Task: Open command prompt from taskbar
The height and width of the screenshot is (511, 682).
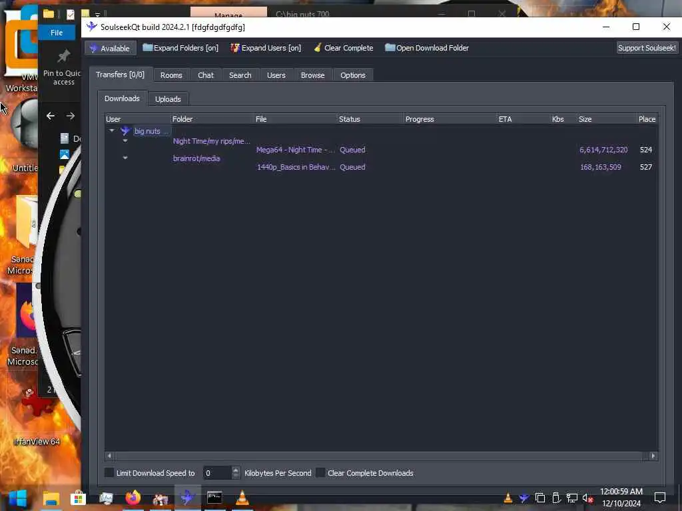Action: 214,498
